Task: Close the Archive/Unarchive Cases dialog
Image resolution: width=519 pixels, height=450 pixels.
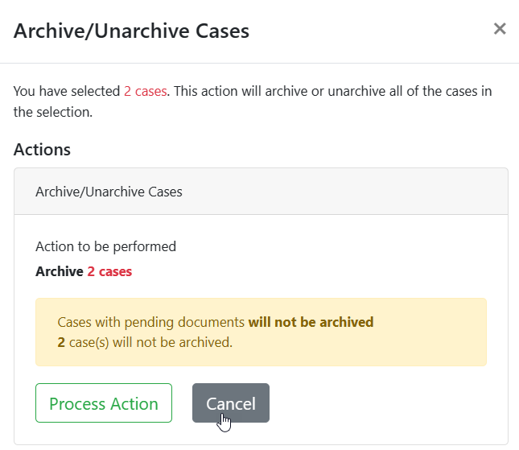Action: pyautogui.click(x=500, y=30)
